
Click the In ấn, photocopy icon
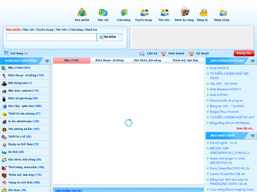point(4,122)
